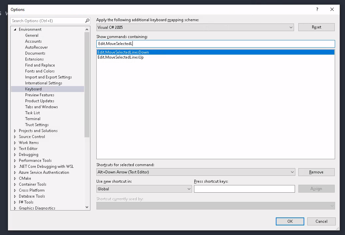Click the search magnifier icon in Search Options

click(87, 21)
